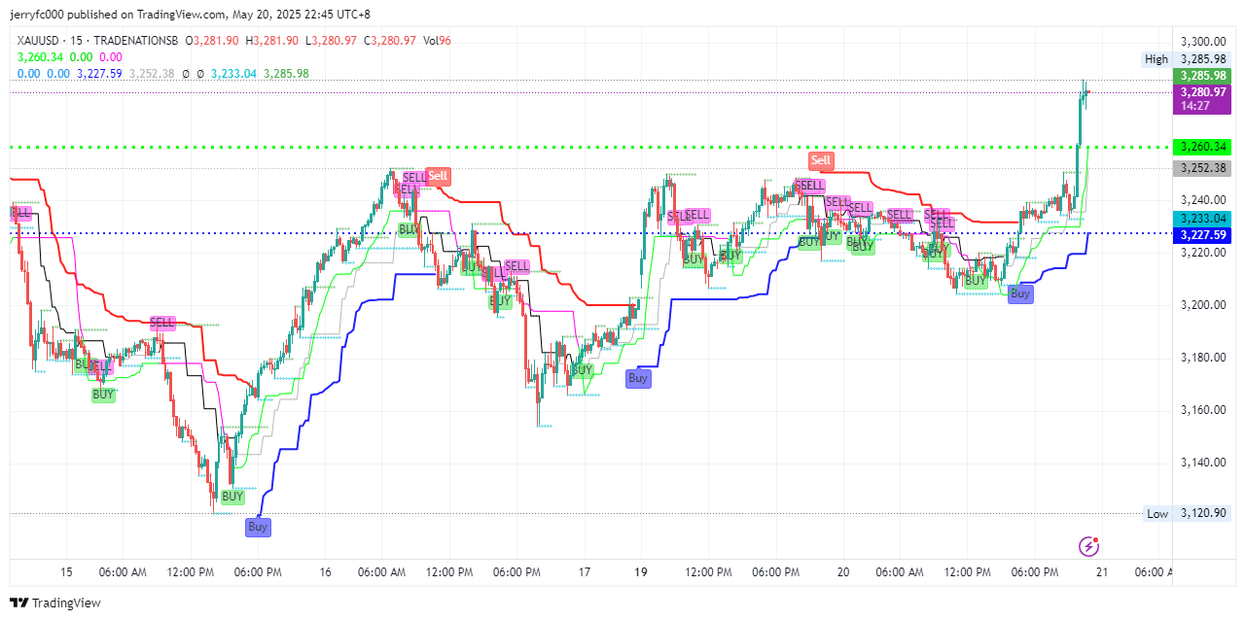Viewport: 1246px width, 620px height.
Task: Click date 21 on time axis
Action: 1103,573
